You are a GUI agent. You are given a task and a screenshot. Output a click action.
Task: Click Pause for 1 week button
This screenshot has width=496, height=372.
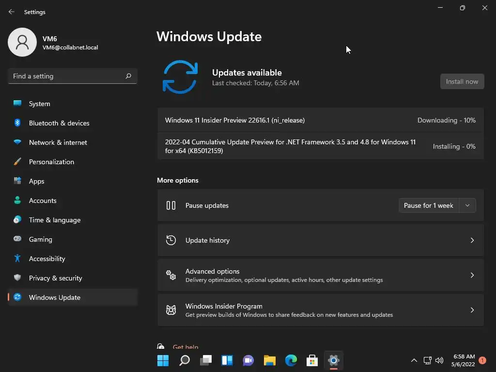(428, 205)
